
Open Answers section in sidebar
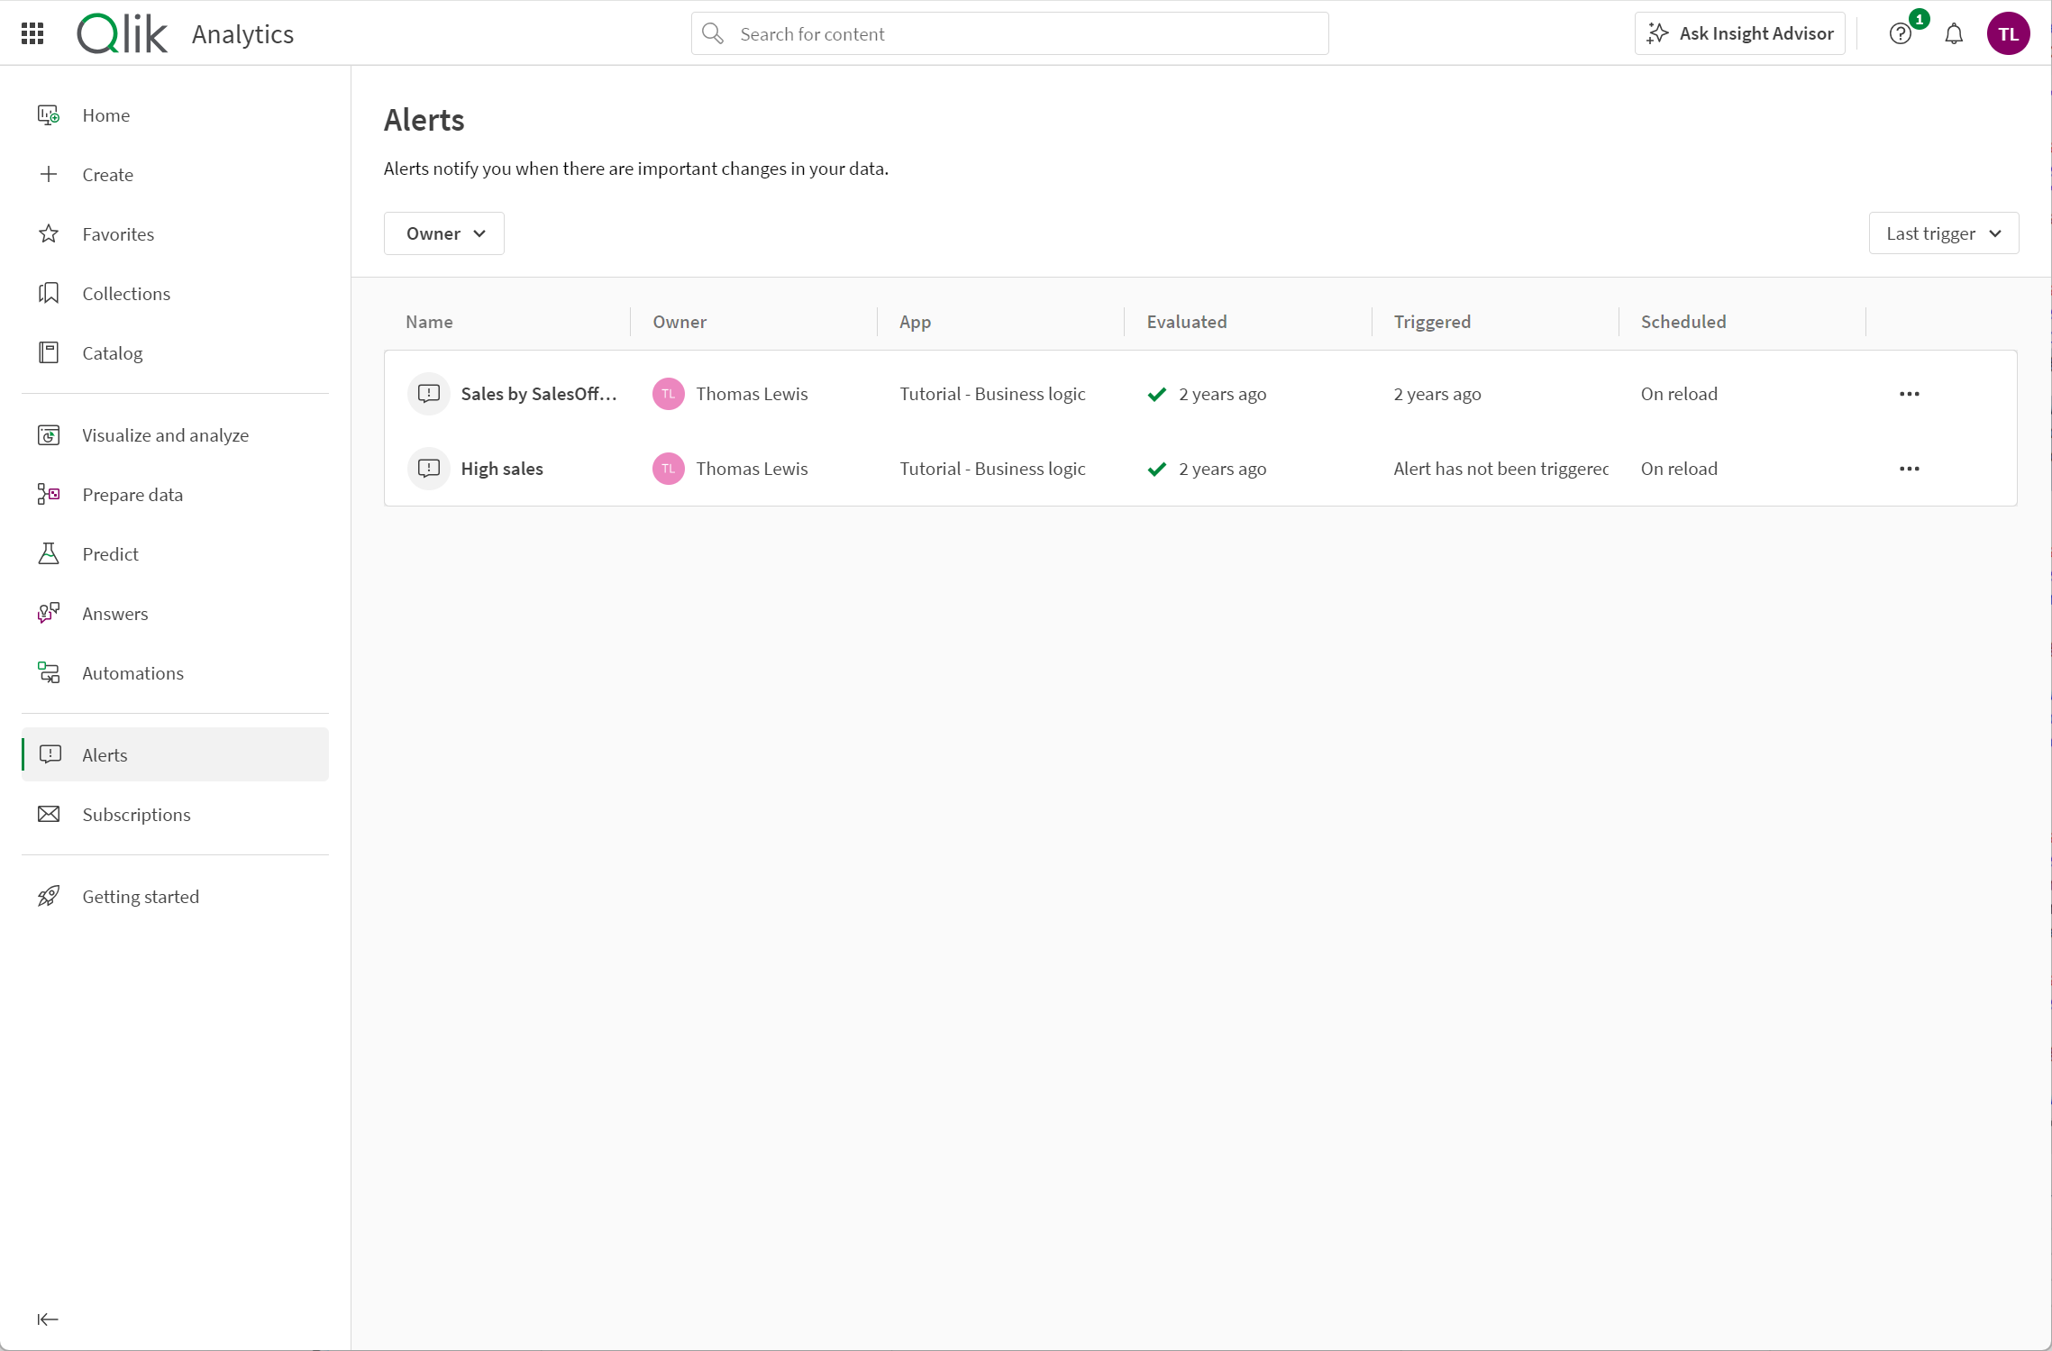point(114,612)
